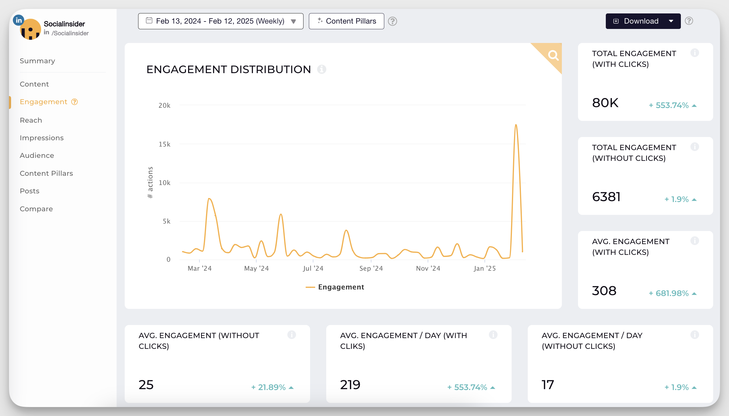This screenshot has width=729, height=416.
Task: Click the Content Pillars button in the top bar
Action: pyautogui.click(x=346, y=21)
